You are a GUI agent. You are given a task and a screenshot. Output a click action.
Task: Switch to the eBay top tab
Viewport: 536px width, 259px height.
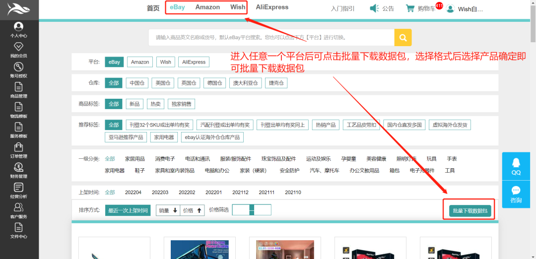(177, 7)
